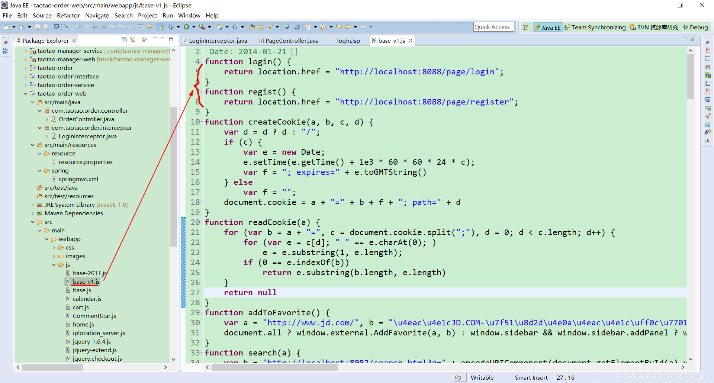This screenshot has width=714, height=383.
Task: Click the Console view icon in right sidebar
Action: click(708, 100)
